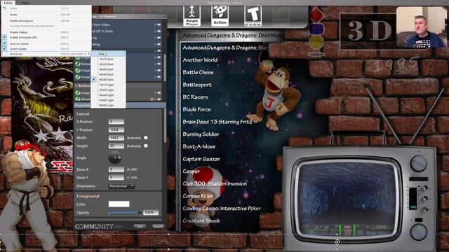Viewport: 449px width, 252px height.
Task: Select Another World in the games list
Action: pyautogui.click(x=200, y=60)
